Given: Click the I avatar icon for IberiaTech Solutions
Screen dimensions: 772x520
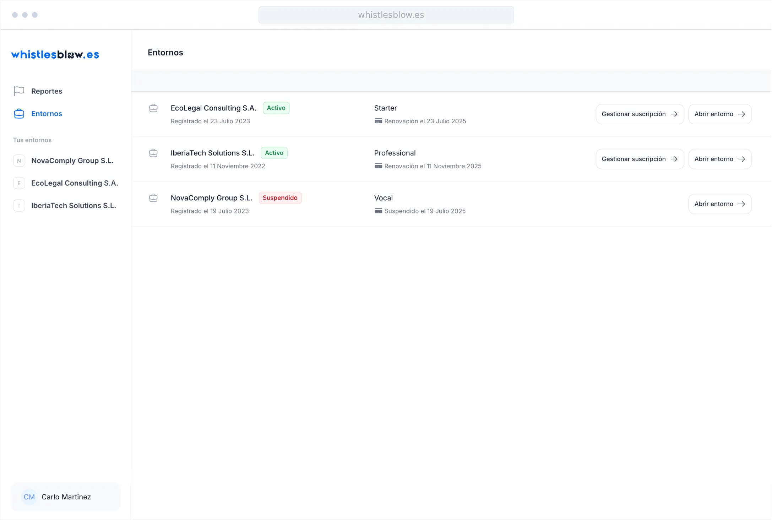Looking at the screenshot, I should [19, 206].
